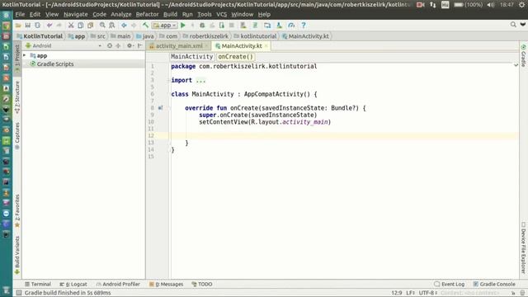Open the Terminal tool window
The image size is (528, 297).
coord(38,284)
